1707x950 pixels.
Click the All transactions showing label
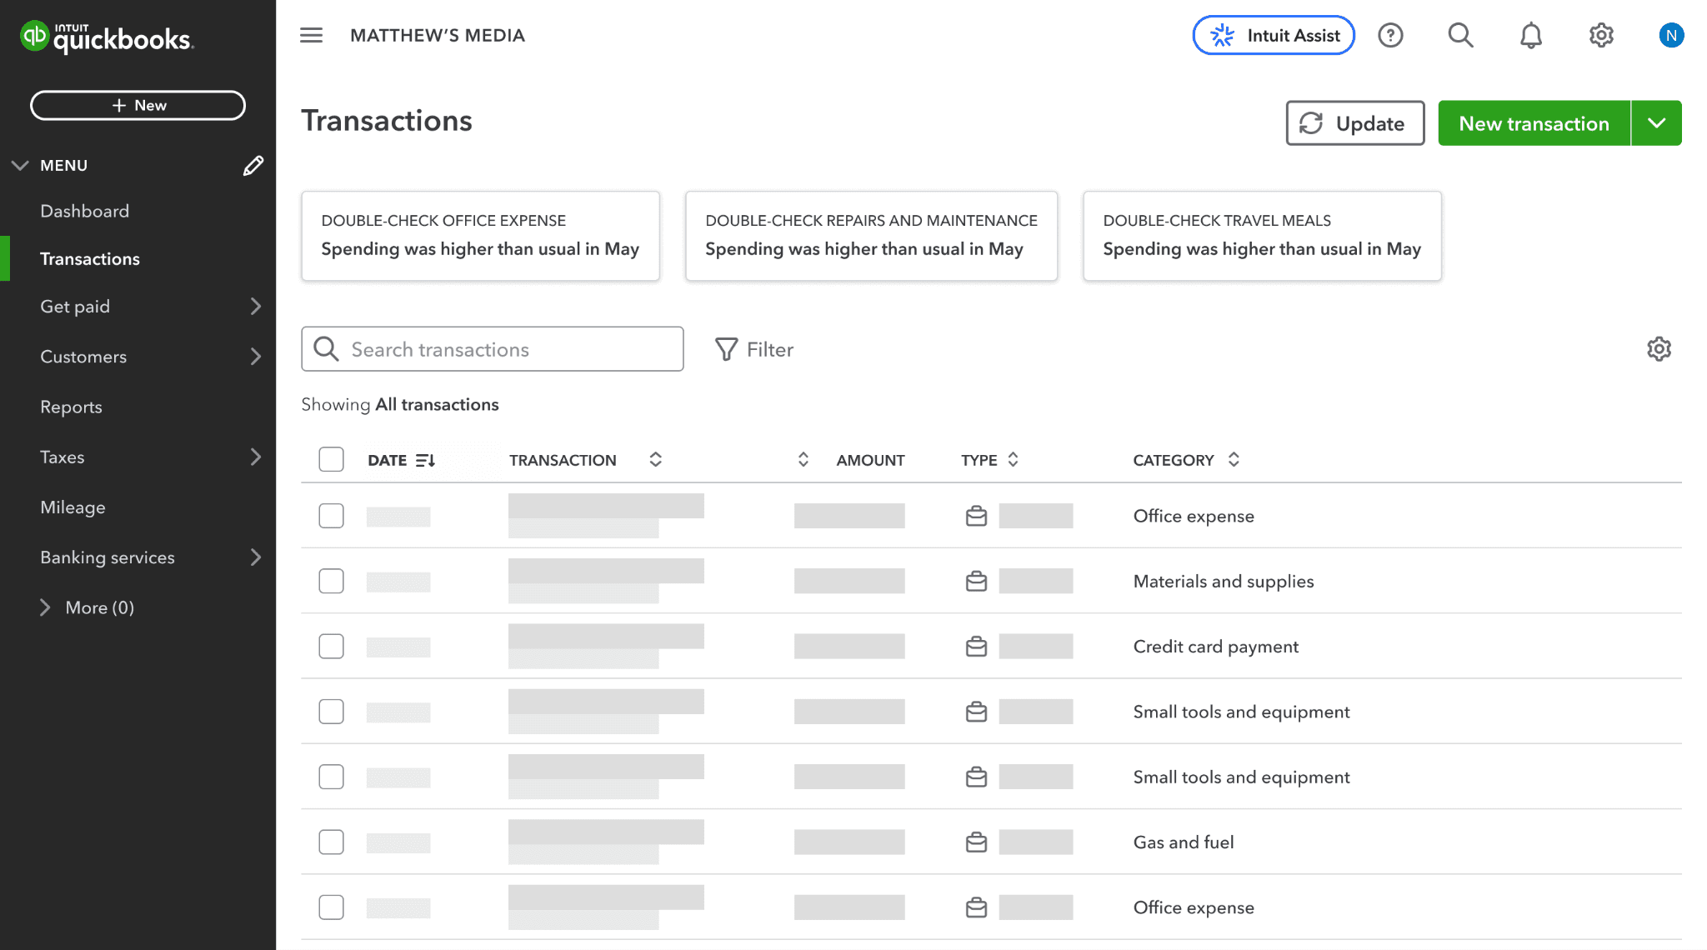point(437,404)
